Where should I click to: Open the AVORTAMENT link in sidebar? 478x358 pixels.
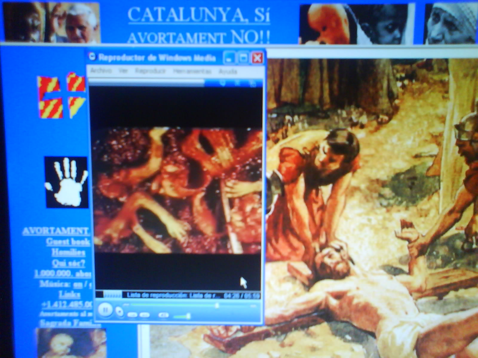tap(56, 231)
